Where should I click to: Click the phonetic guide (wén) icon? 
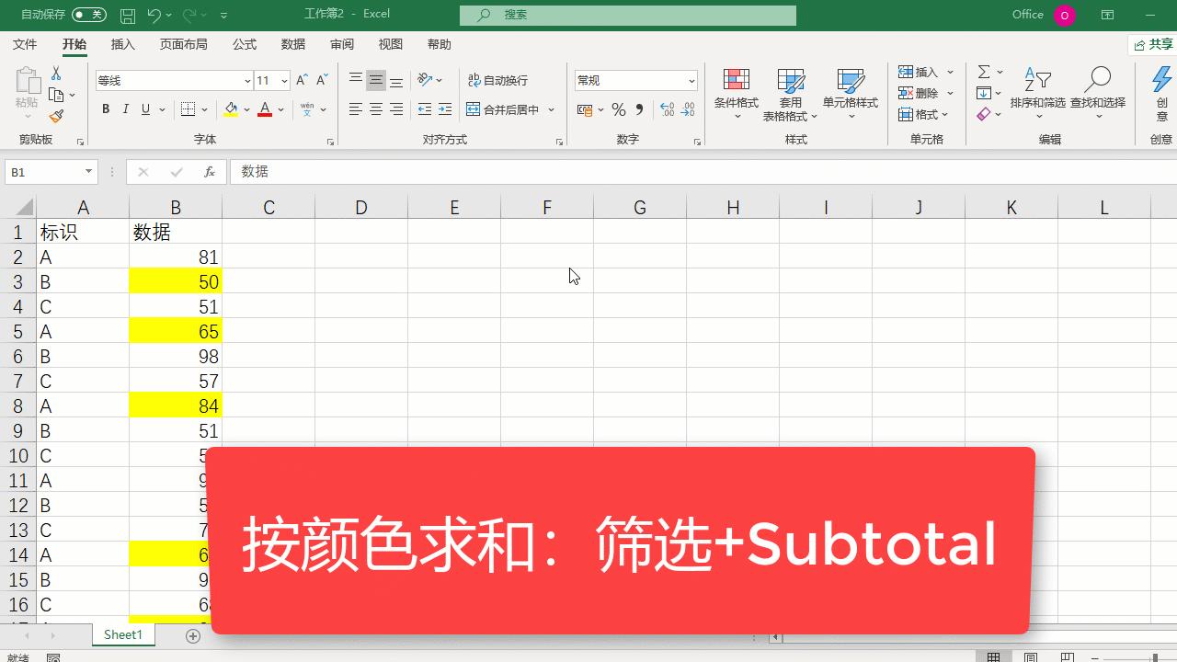click(307, 109)
